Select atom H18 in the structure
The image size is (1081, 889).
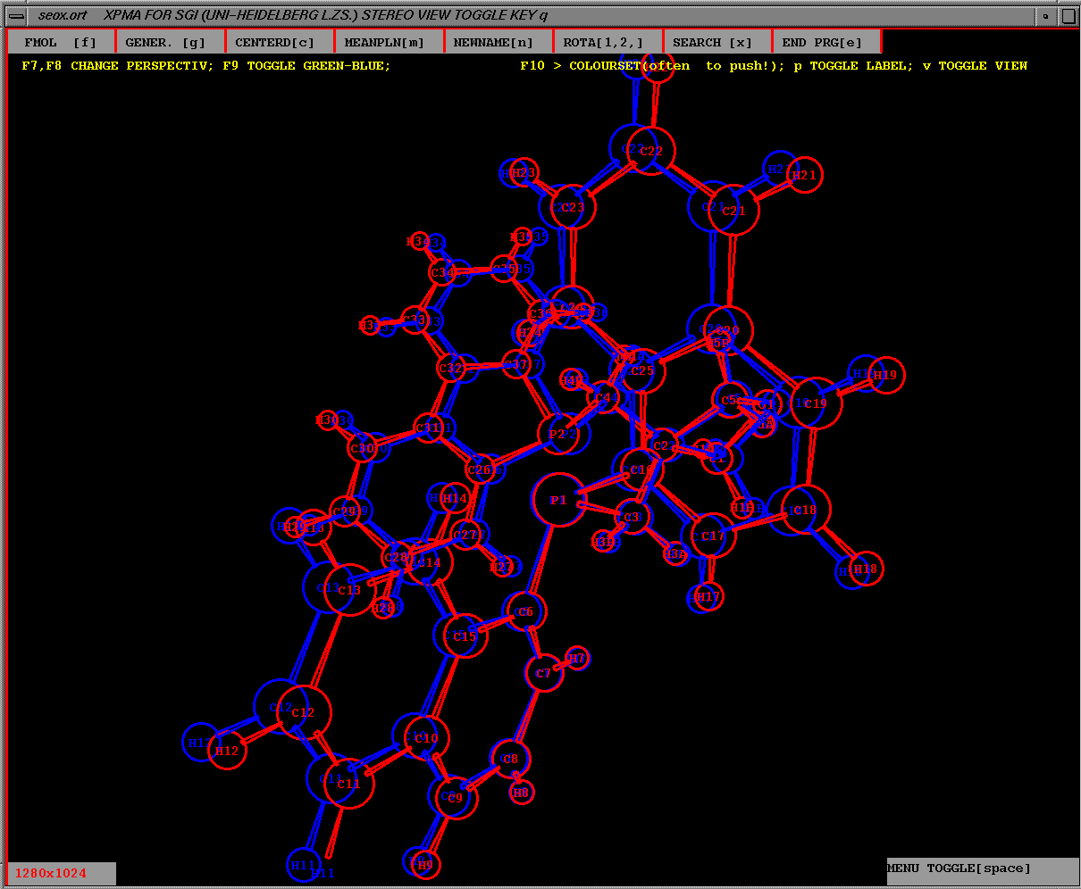865,569
